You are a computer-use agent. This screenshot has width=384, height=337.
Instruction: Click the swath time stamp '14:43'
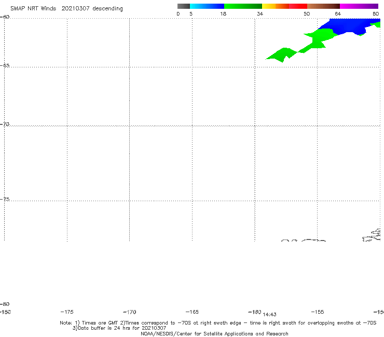270,315
